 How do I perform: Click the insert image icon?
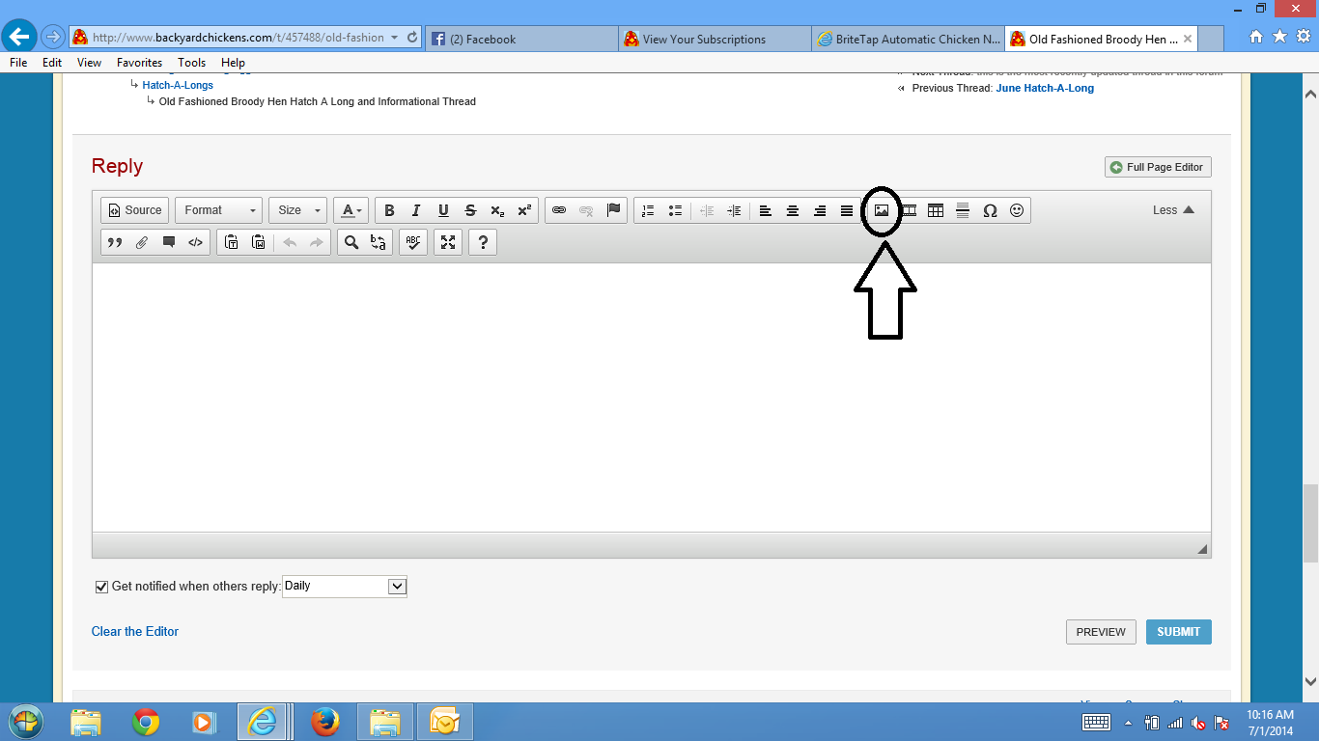pos(882,210)
